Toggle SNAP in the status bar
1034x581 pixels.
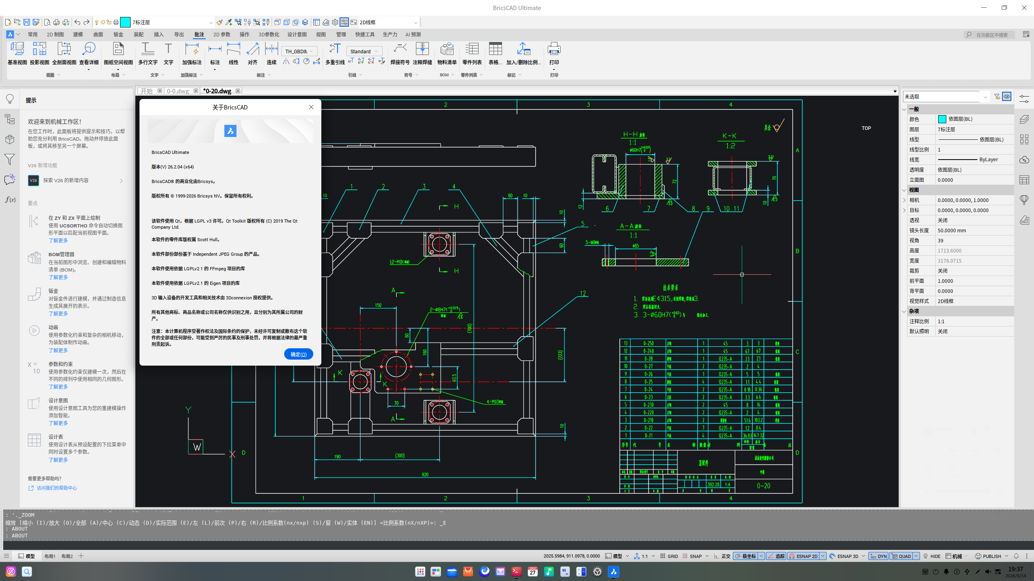692,556
